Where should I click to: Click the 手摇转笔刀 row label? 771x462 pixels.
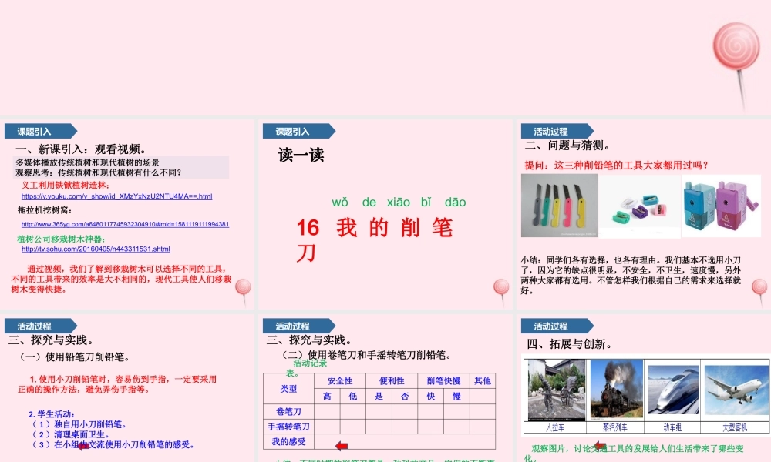[288, 427]
